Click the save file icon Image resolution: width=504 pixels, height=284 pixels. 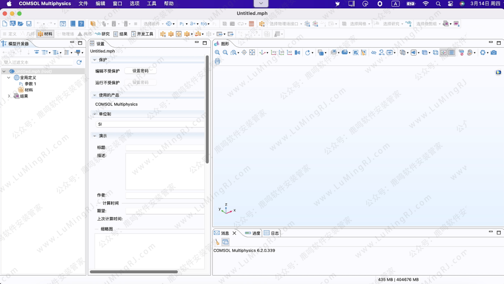(28, 24)
